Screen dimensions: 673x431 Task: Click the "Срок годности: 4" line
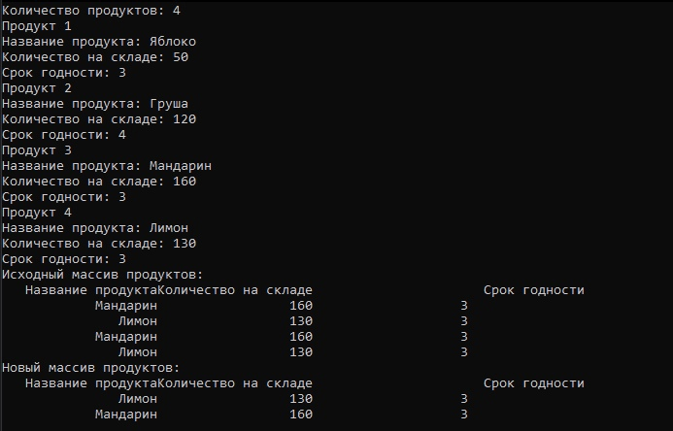63,135
